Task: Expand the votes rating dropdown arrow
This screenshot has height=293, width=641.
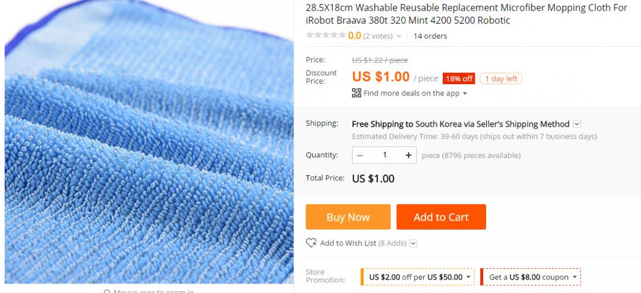Action: point(399,36)
